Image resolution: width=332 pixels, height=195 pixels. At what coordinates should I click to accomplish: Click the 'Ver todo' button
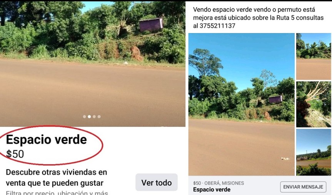157,182
